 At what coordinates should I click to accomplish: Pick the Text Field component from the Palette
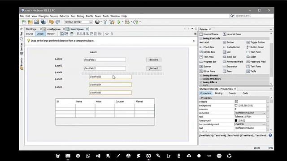tap(253, 52)
